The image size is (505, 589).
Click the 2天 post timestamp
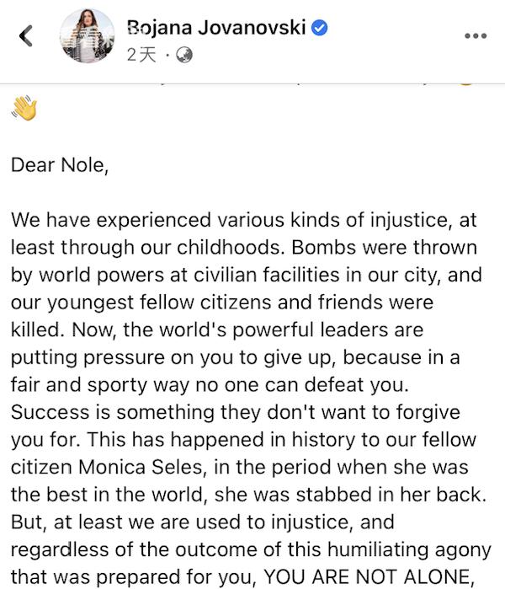(x=141, y=55)
